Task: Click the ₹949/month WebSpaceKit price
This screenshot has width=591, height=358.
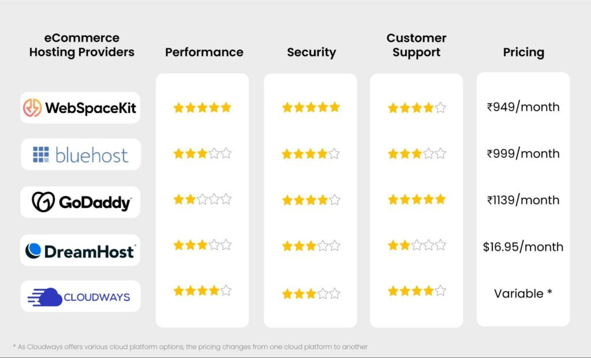Action: pos(523,107)
